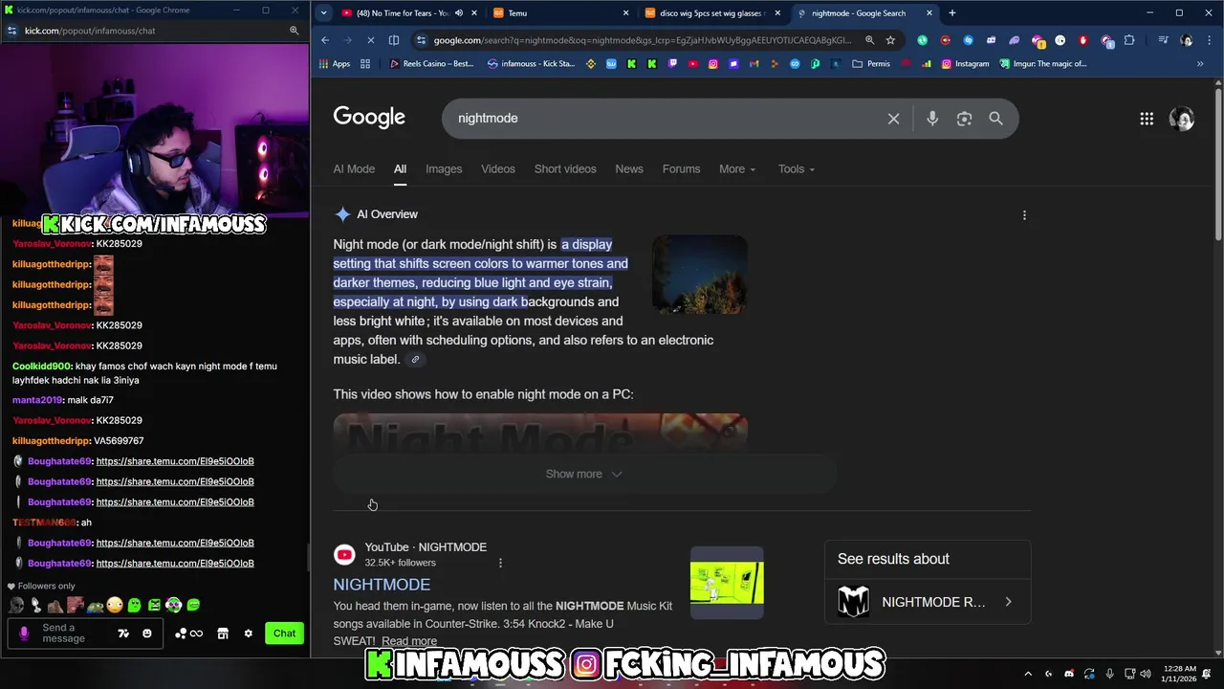Show hidden system tray icons
The image size is (1224, 689).
tap(1028, 674)
